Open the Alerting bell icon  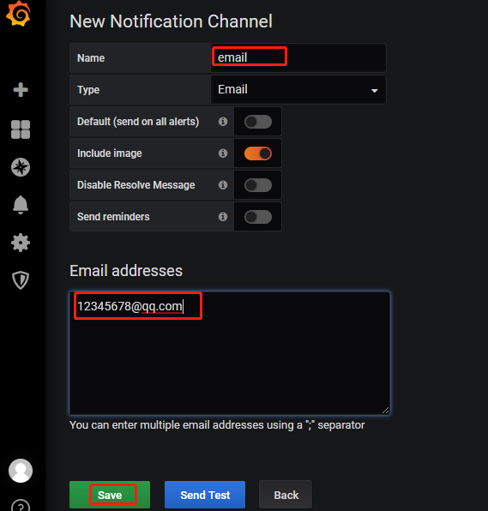[21, 205]
